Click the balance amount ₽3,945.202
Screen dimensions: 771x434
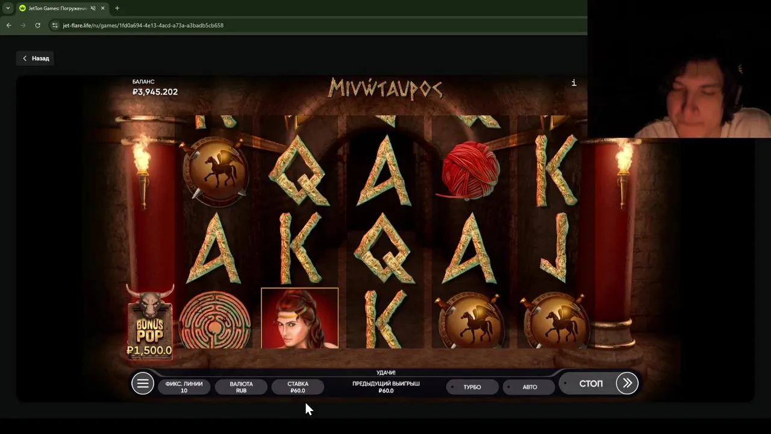coord(155,92)
